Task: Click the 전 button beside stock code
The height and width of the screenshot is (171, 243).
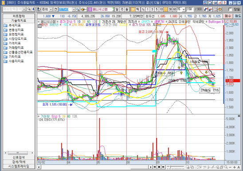Action: click(x=55, y=9)
